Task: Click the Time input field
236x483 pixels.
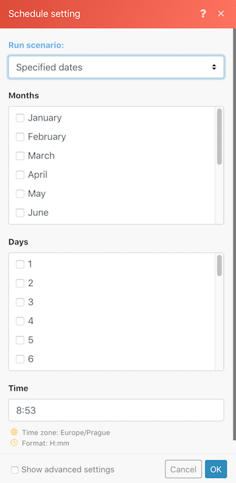Action: pos(116,410)
